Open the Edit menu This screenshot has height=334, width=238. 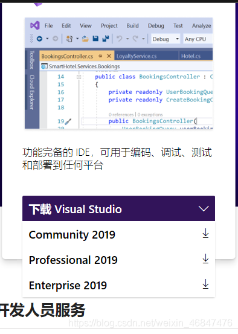[66, 26]
